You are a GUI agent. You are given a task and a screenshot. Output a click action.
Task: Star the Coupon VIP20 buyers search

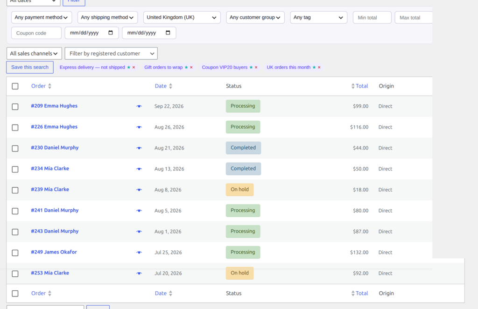point(251,67)
